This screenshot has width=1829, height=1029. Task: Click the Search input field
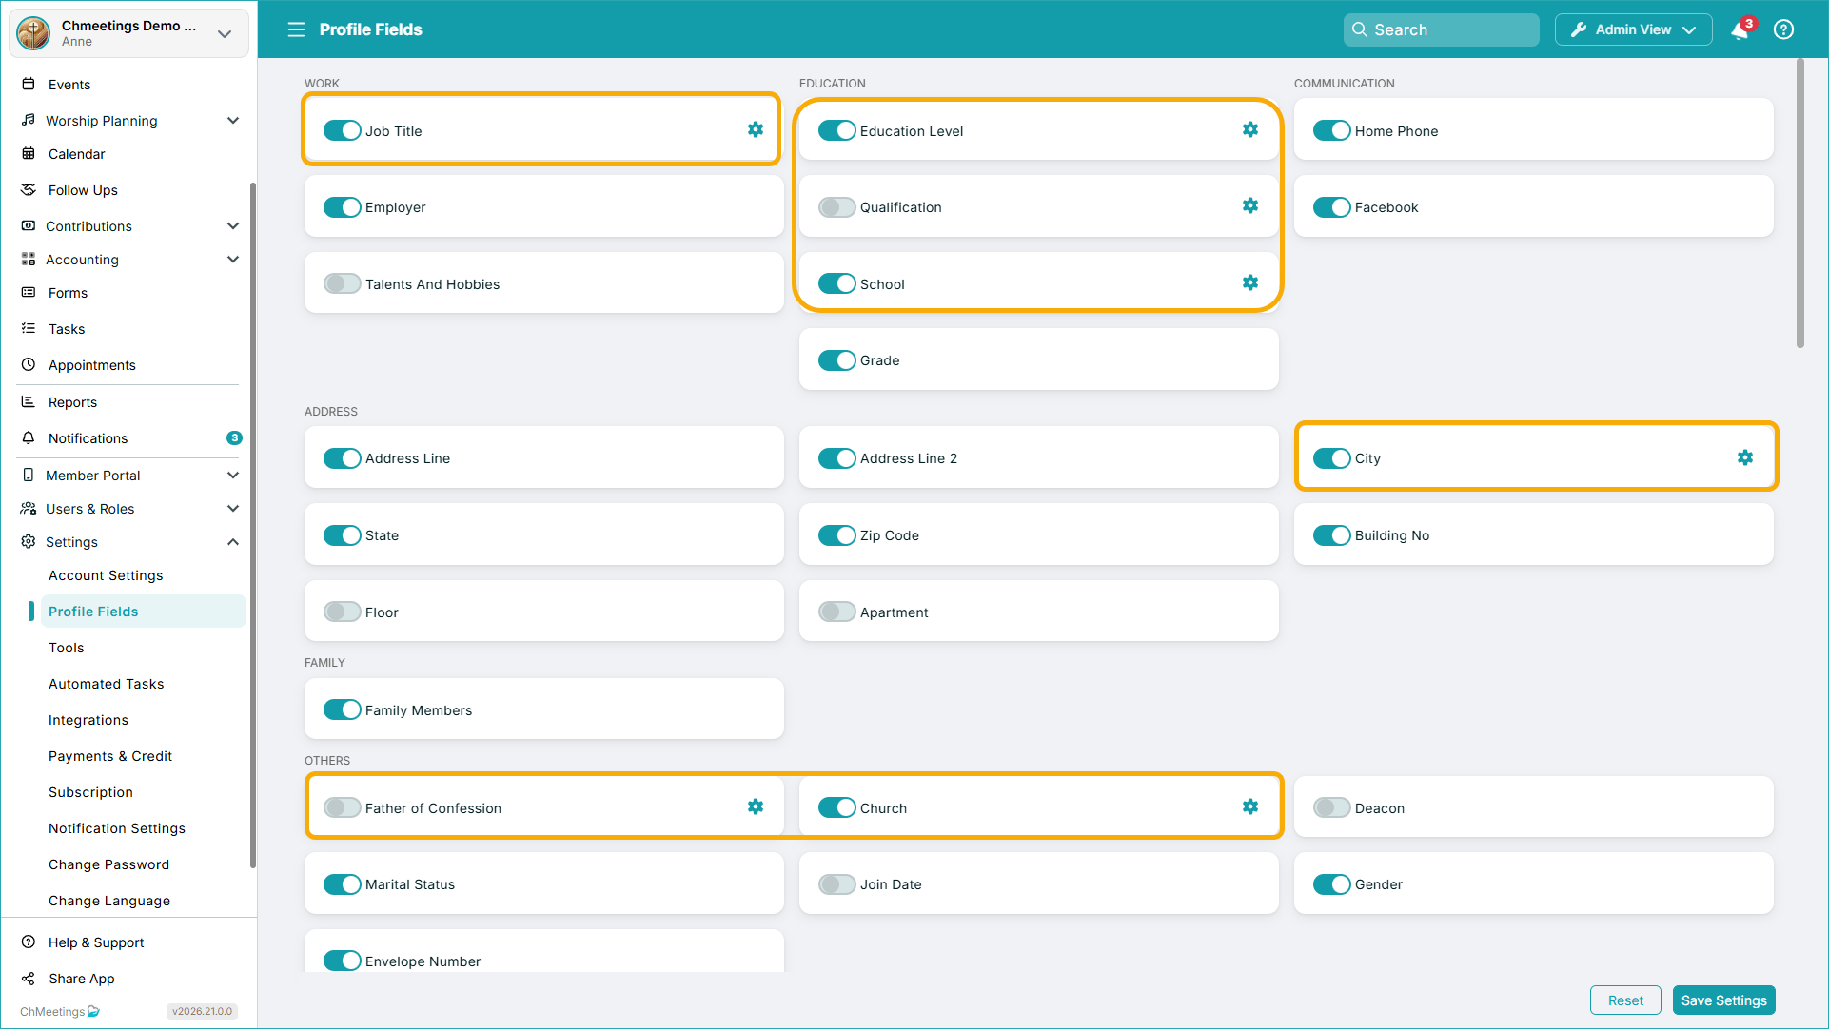(1441, 29)
